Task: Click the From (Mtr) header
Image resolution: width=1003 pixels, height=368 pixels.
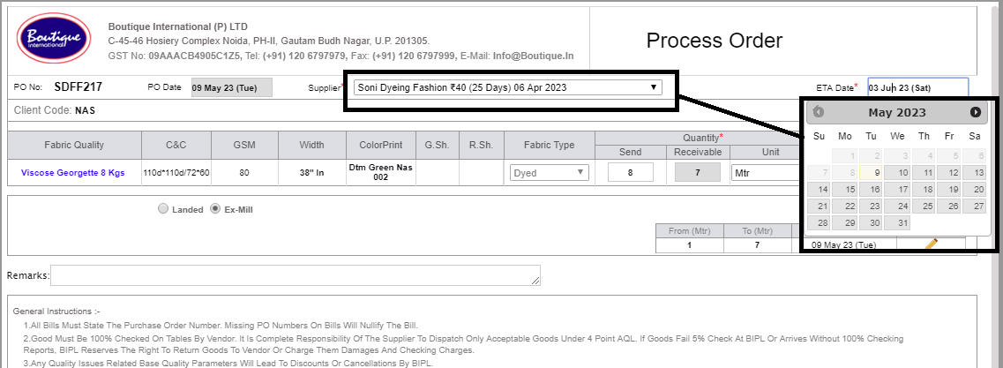Action: [690, 231]
